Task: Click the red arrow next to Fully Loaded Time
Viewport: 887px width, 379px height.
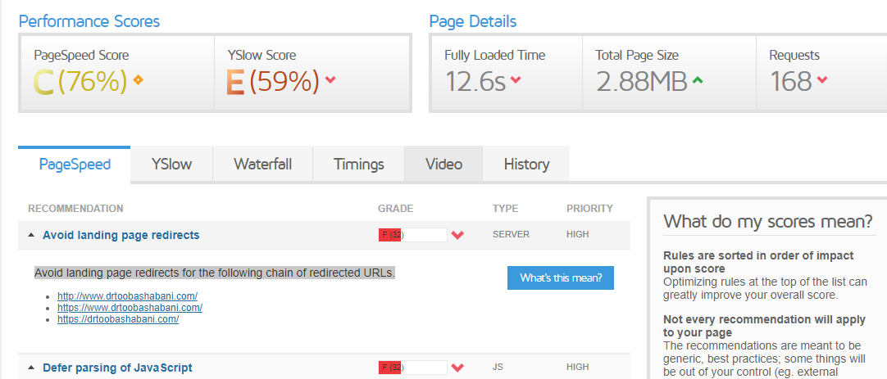Action: 516,80
